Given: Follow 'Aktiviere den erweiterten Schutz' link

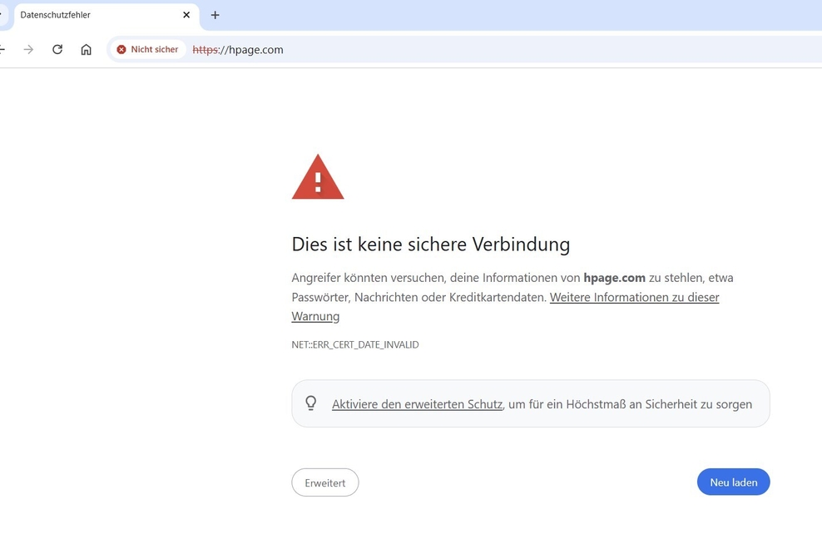Looking at the screenshot, I should pos(417,404).
